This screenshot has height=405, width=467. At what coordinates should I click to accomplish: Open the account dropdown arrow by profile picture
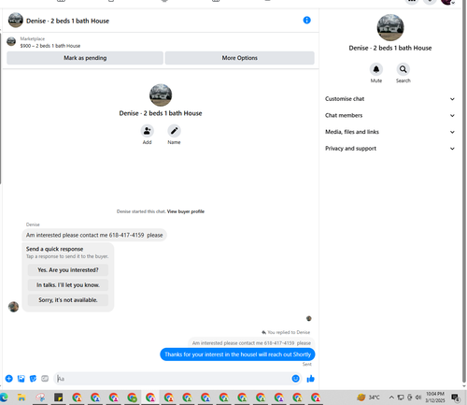click(453, 3)
